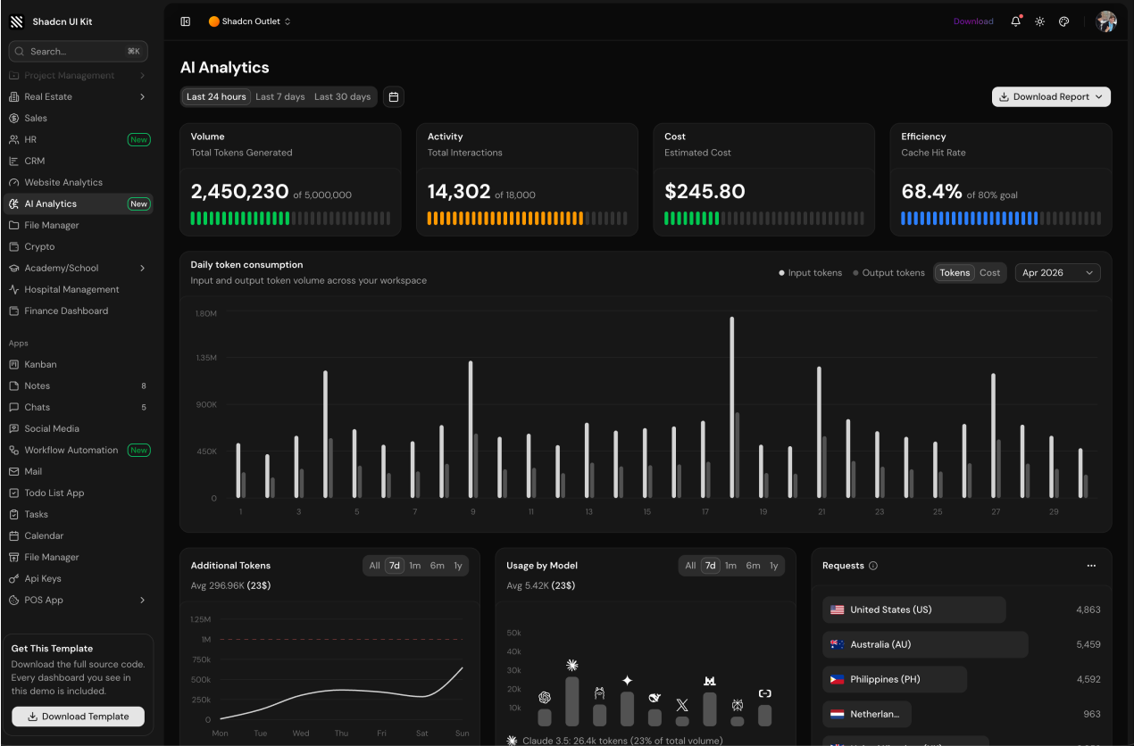
Task: Expand the Project Management sidebar section
Action: pyautogui.click(x=79, y=75)
